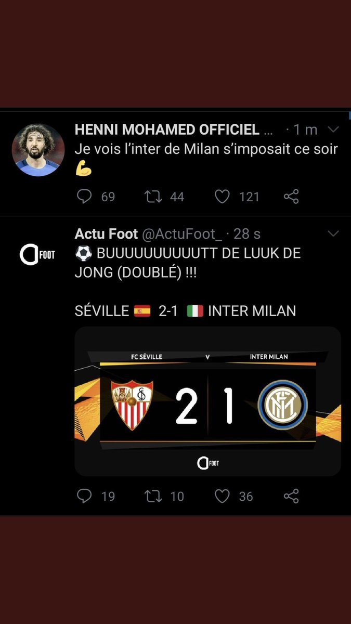
Task: Open the tweet text about Inter de Milan
Action: (x=206, y=149)
